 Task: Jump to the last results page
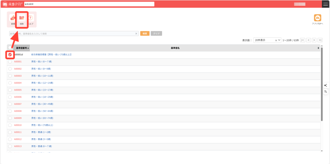click(320, 40)
